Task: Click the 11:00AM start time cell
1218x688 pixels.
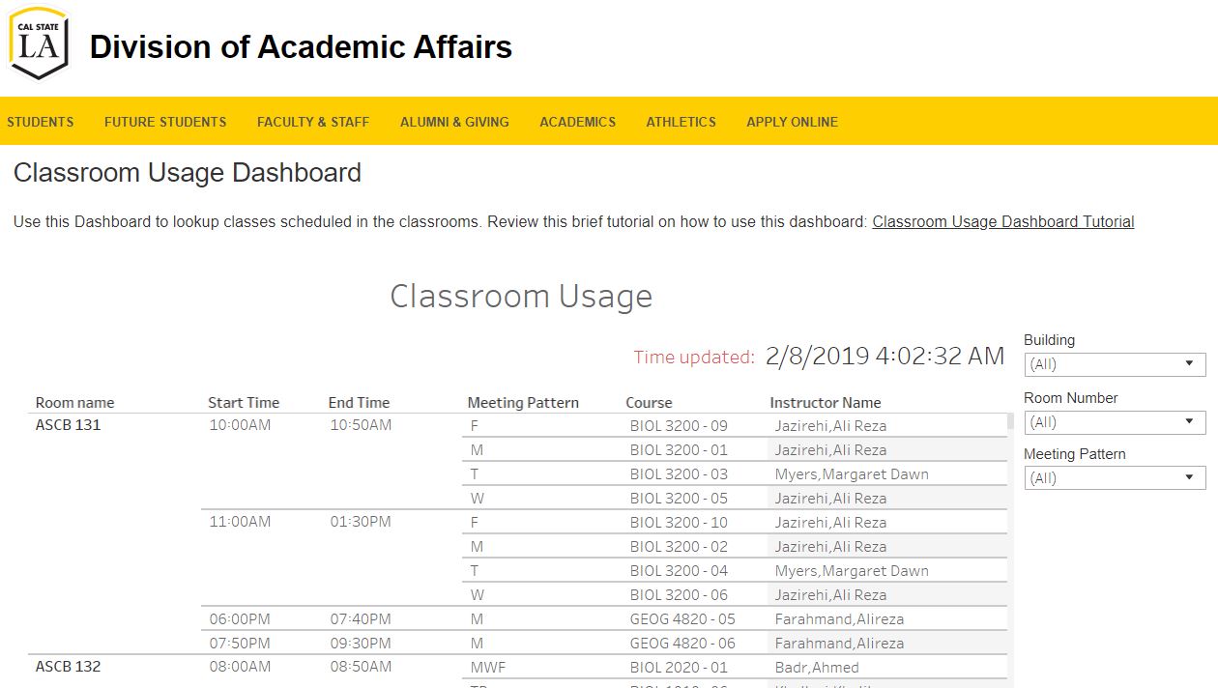Action: click(x=240, y=521)
